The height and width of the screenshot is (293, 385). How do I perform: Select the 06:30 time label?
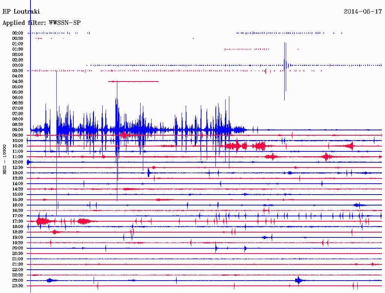[x=18, y=103]
